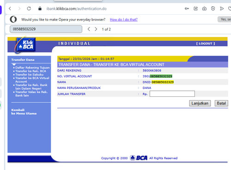Click the virtual account number 3901085885032329
The height and width of the screenshot is (170, 231).
click(x=158, y=76)
